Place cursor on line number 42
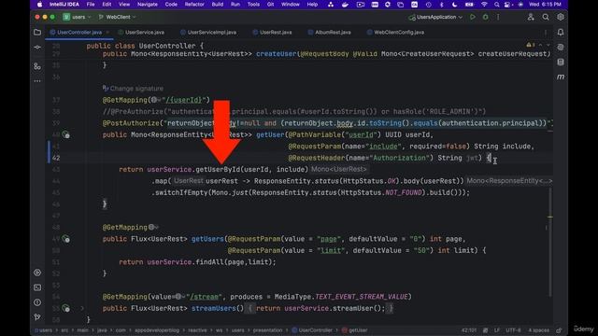 pos(56,158)
